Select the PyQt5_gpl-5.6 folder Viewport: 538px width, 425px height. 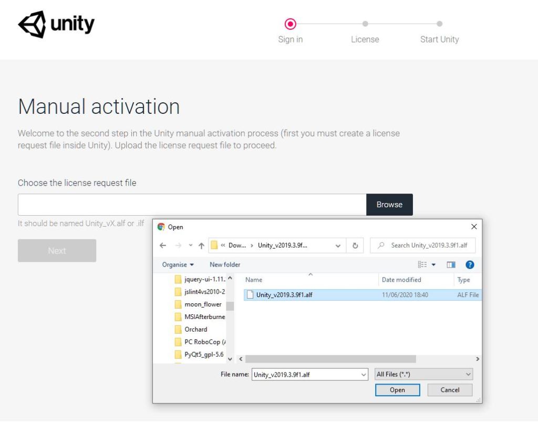pos(199,354)
